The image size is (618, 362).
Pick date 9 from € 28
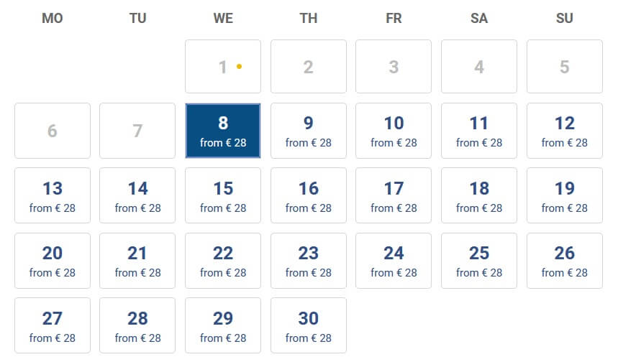pos(309,131)
